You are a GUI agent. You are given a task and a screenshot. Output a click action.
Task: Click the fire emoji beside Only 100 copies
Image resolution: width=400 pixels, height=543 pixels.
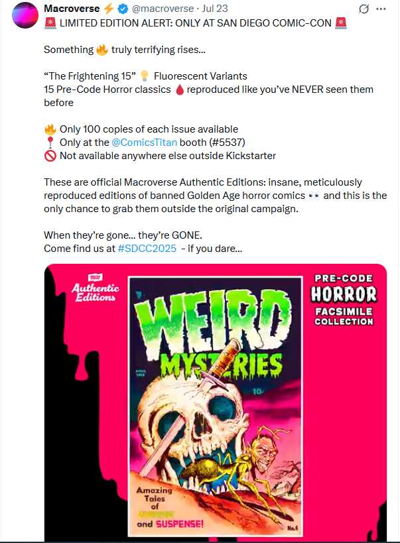coord(50,129)
